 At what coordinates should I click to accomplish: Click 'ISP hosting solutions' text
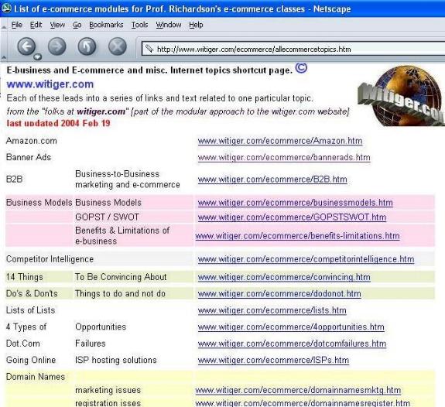click(116, 360)
